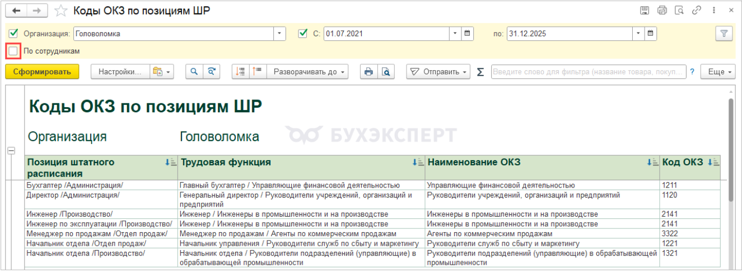Click the find-next icon beside the magnifier
742x273 pixels.
211,71
